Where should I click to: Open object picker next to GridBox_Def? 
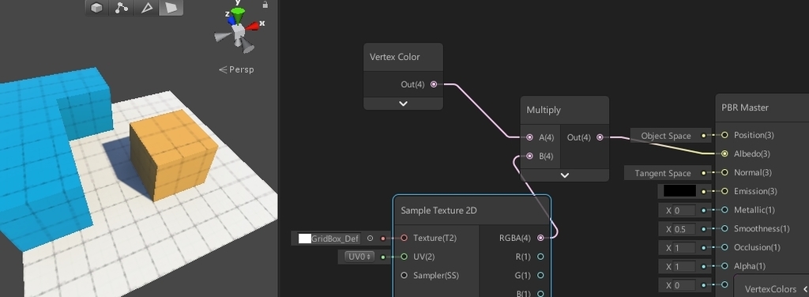click(370, 239)
